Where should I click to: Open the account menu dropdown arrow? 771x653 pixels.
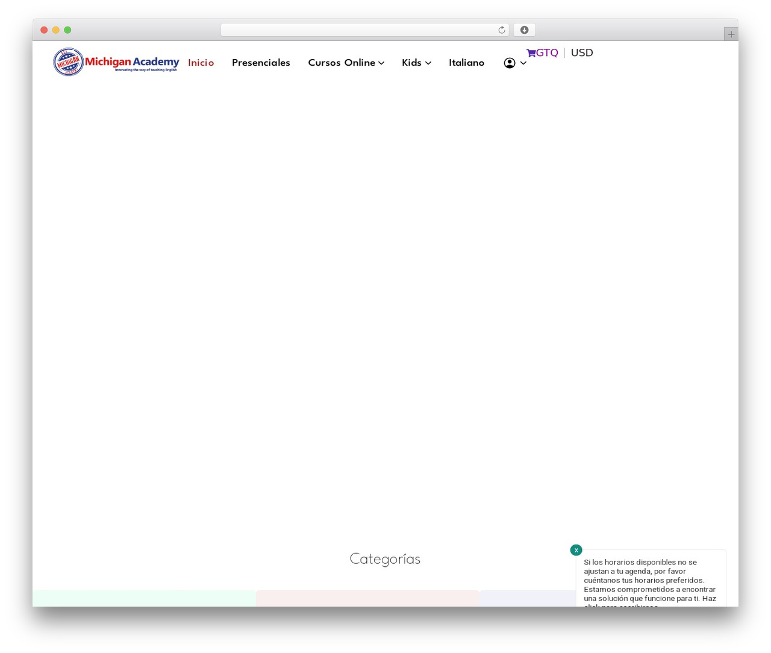523,63
